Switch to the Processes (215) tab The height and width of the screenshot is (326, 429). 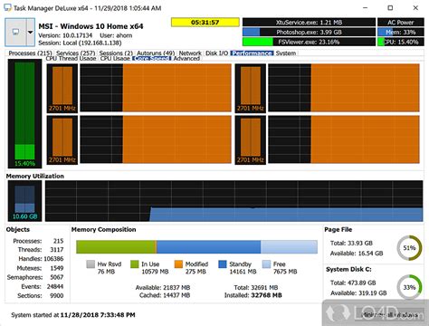click(30, 53)
